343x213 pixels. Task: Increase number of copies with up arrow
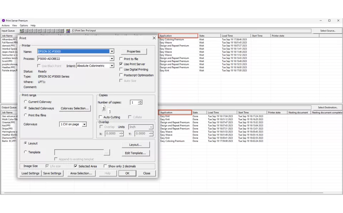click(x=140, y=101)
